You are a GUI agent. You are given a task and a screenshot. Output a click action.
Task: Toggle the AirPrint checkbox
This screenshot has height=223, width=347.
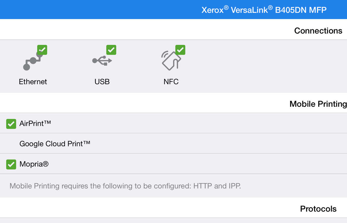click(x=11, y=124)
